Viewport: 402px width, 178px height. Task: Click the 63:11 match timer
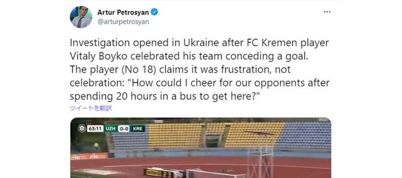(95, 129)
